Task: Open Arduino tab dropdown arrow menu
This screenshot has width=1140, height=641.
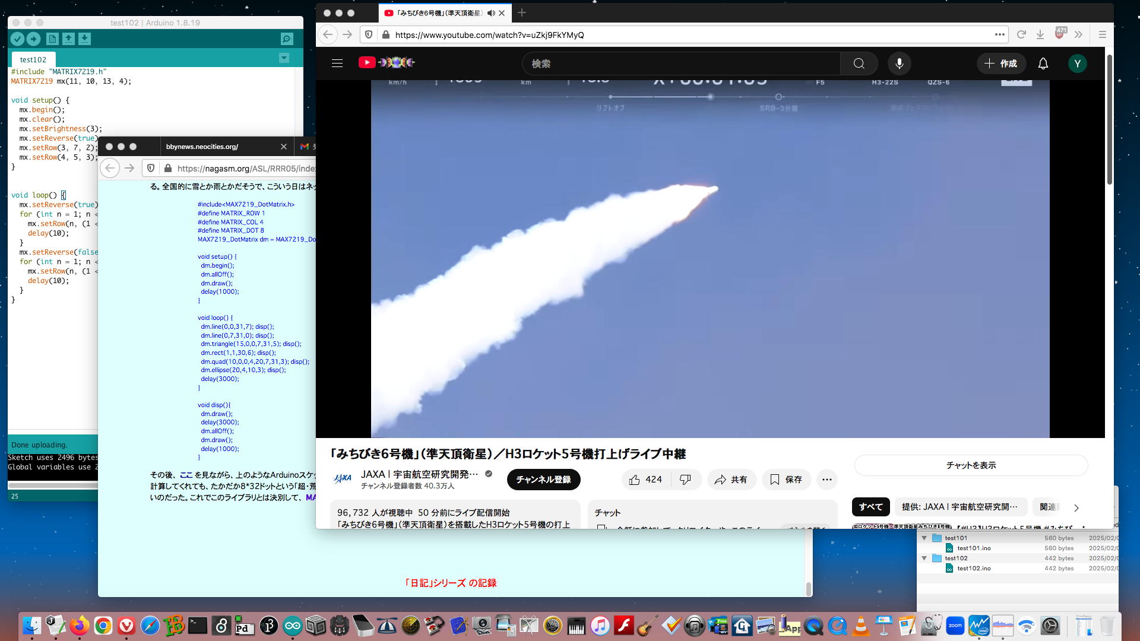Action: click(x=284, y=58)
